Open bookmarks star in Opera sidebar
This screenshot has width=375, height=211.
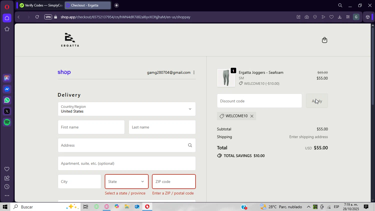tap(7, 29)
